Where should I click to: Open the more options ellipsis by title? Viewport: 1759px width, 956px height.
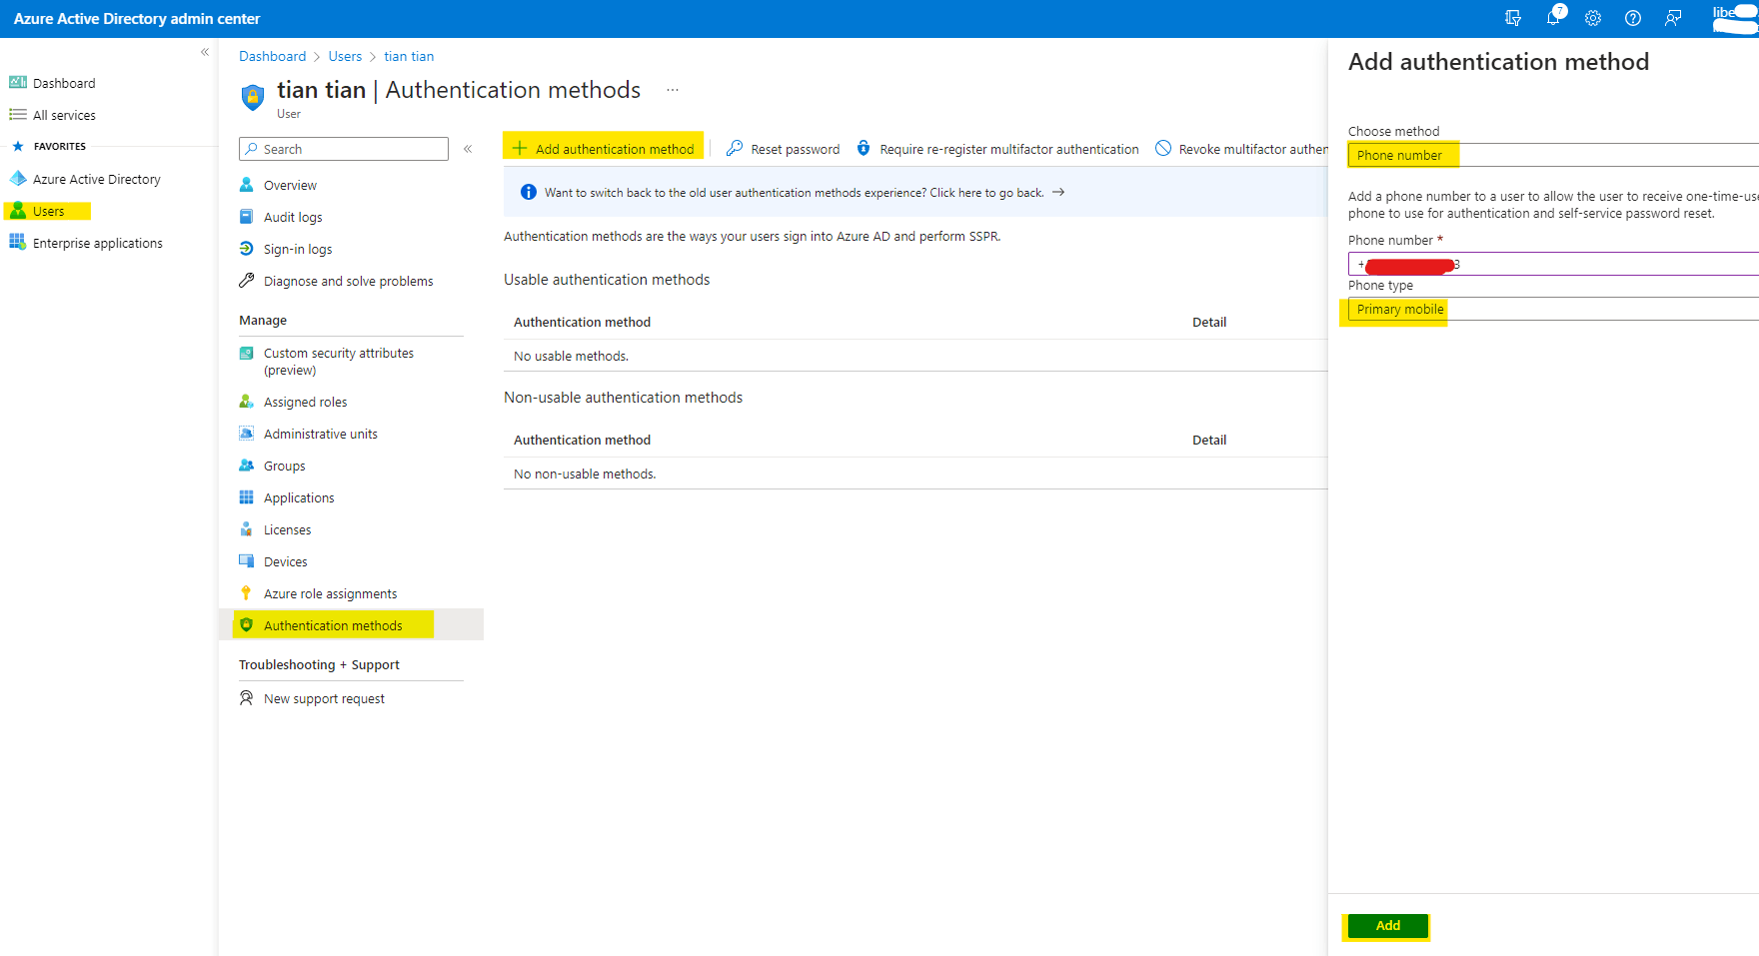tap(673, 90)
